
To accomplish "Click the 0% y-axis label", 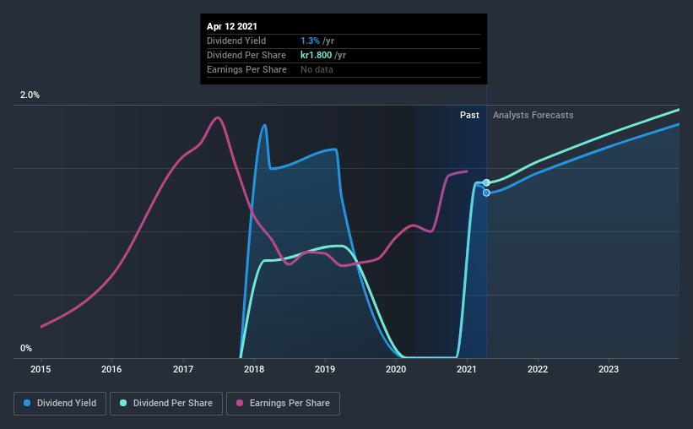I will 26,349.
